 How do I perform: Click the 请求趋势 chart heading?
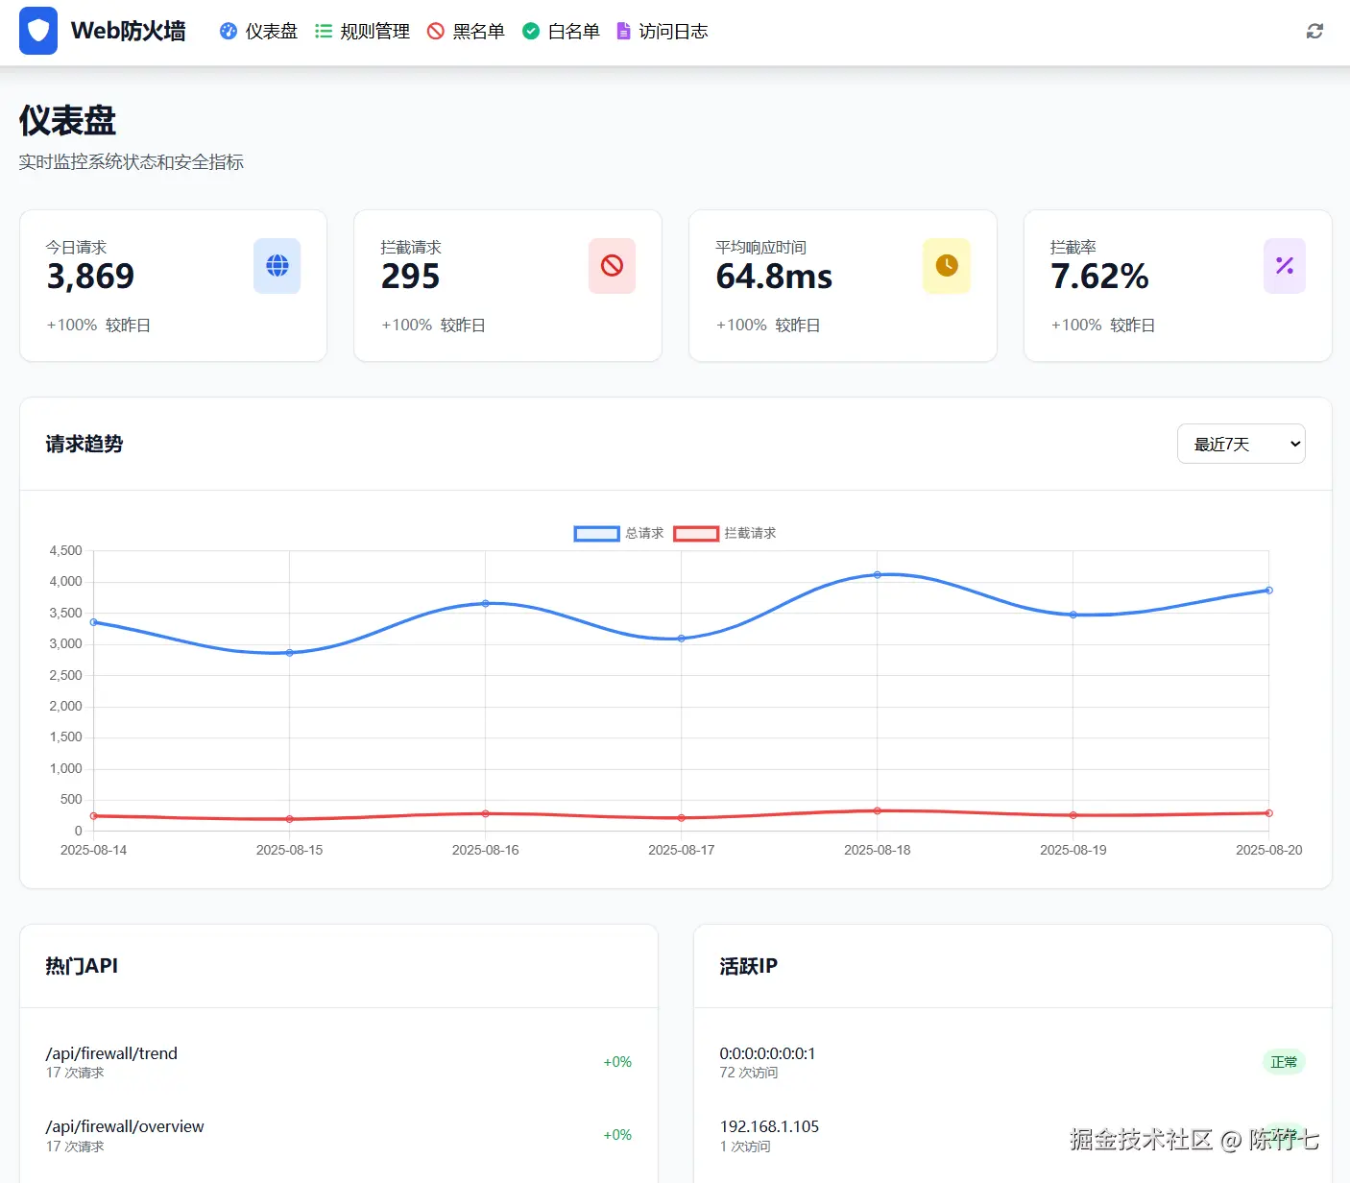(84, 444)
